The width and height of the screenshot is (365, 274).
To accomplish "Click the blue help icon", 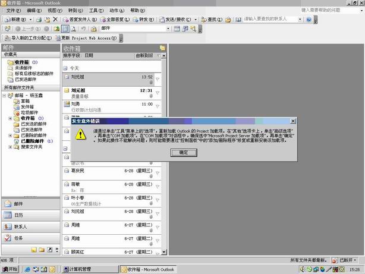I will pyautogui.click(x=309, y=20).
